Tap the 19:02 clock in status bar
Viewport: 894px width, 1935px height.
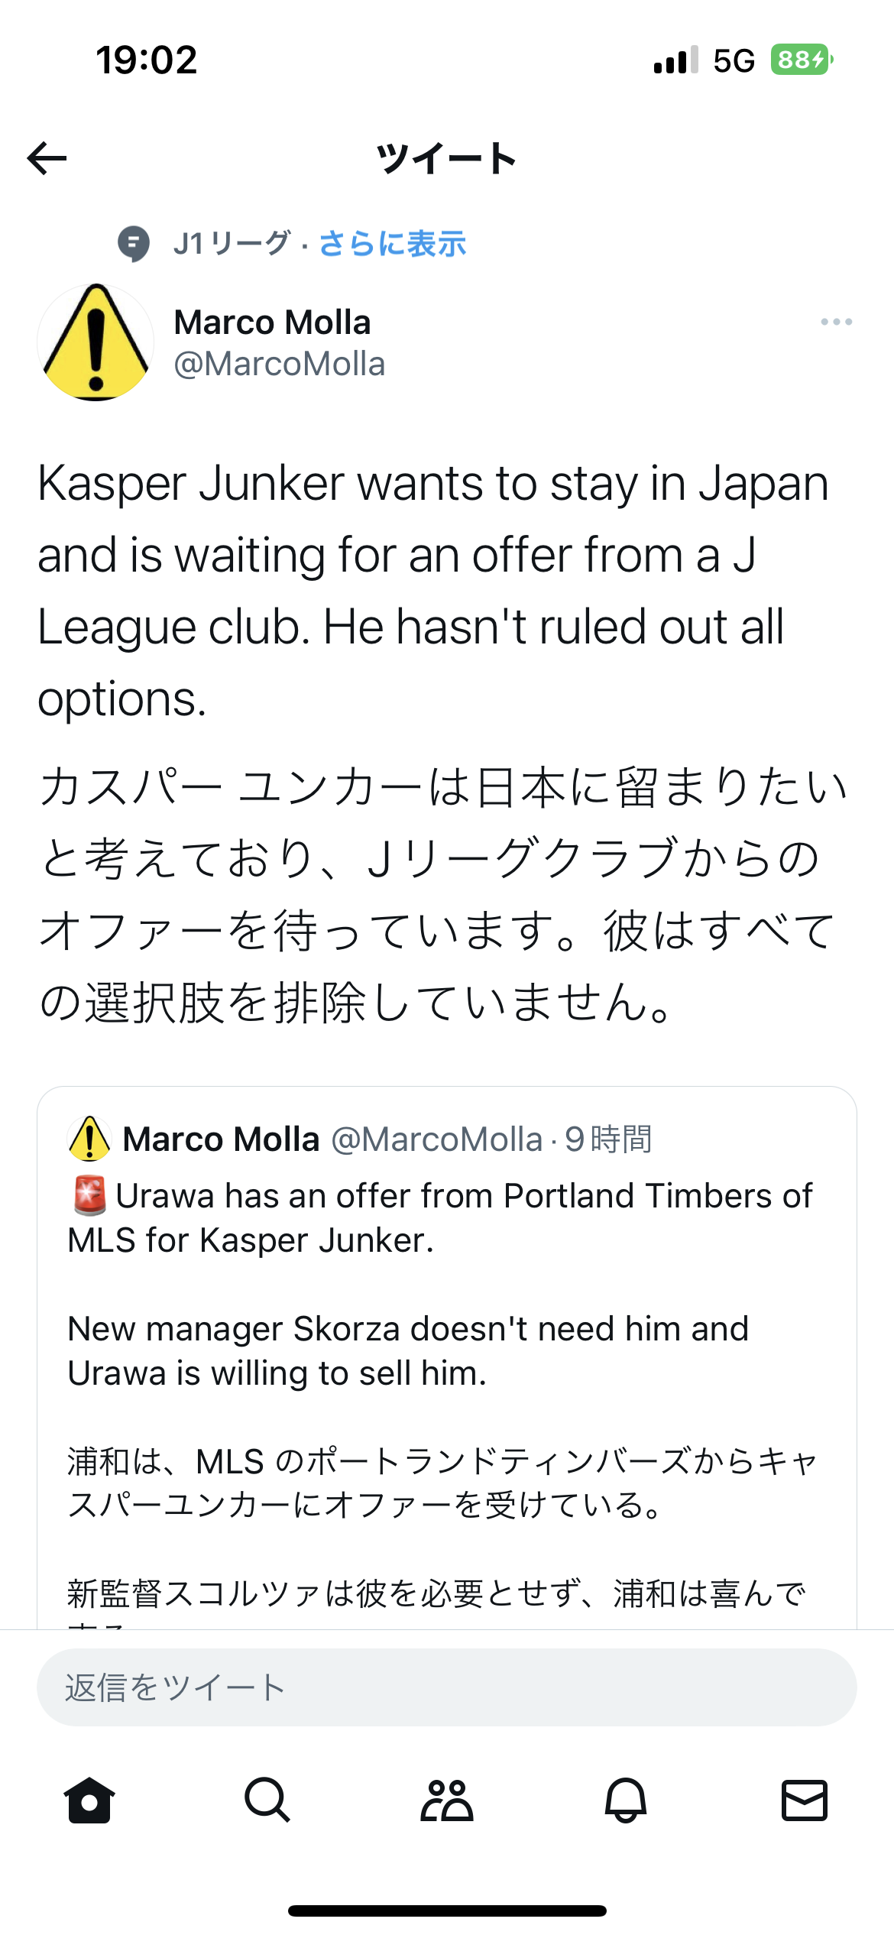coord(147,60)
